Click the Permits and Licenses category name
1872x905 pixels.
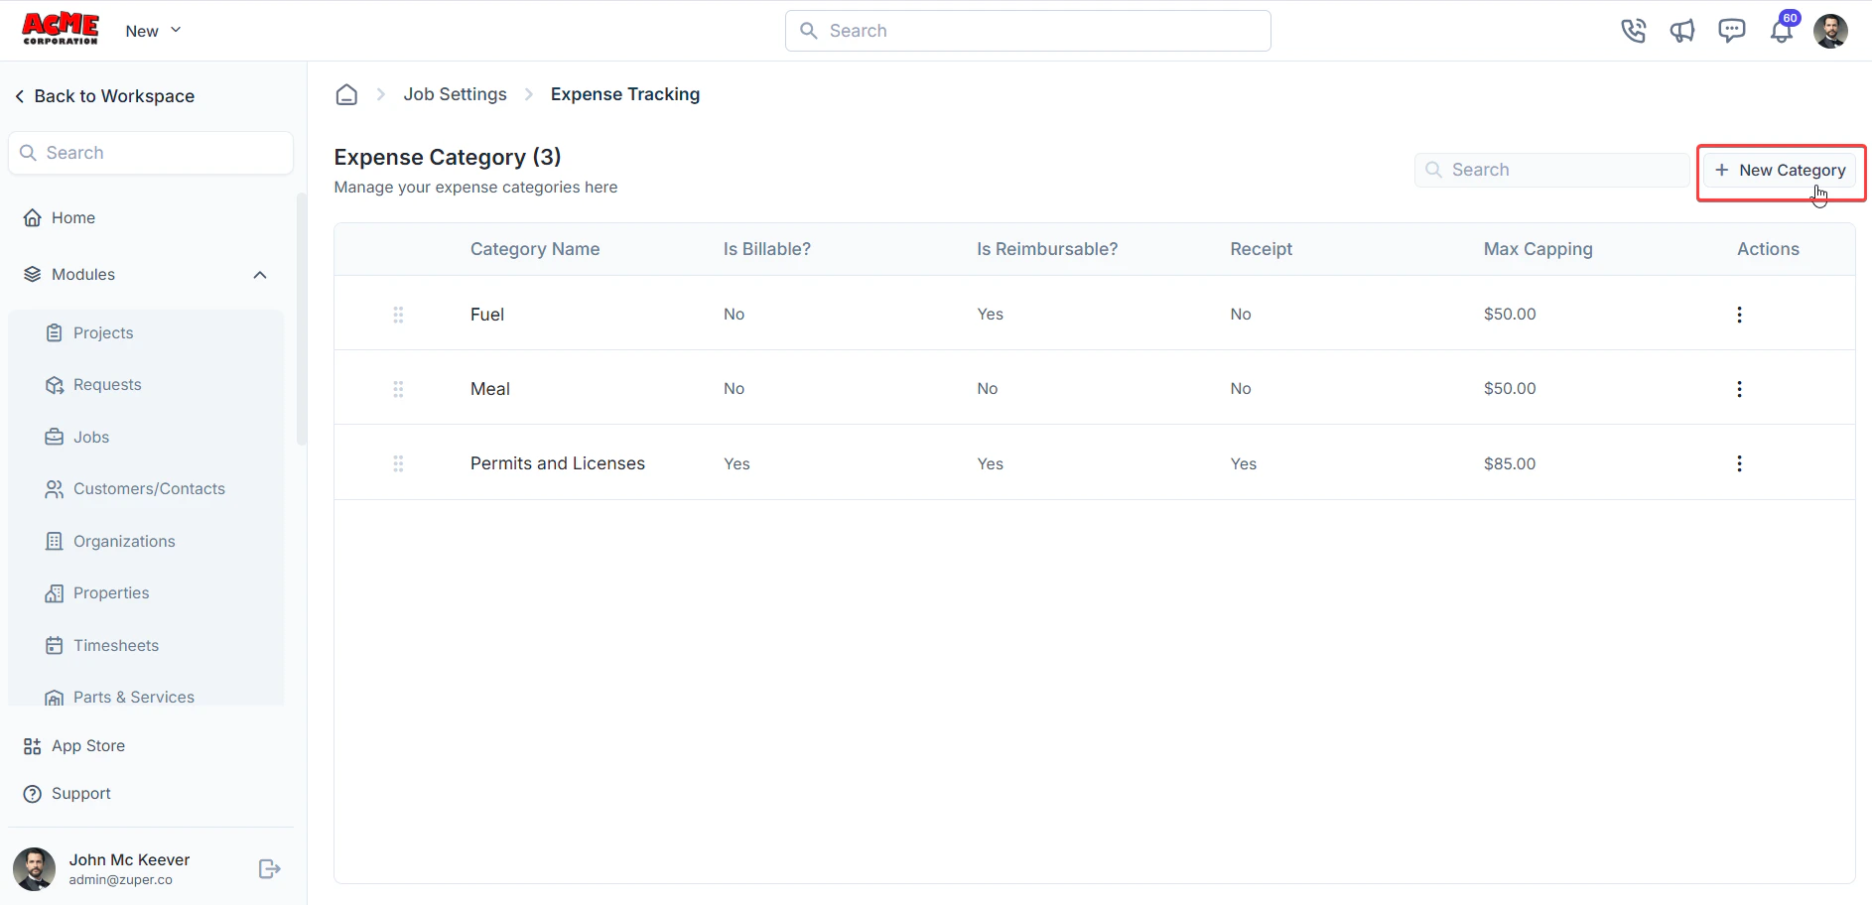(558, 463)
